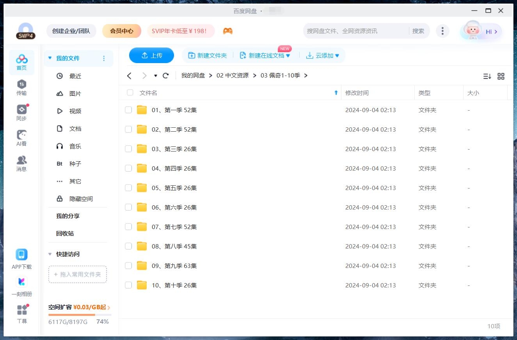Tick the checkbox beside 10、第十季 26集

[128, 285]
